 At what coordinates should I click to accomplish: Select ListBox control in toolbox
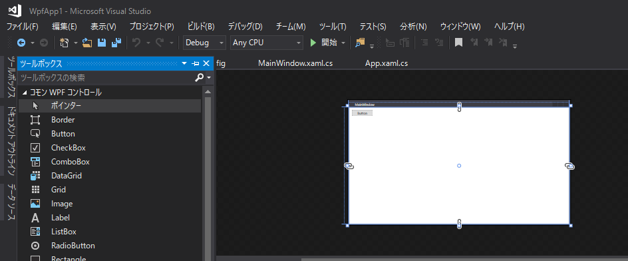[x=109, y=232]
